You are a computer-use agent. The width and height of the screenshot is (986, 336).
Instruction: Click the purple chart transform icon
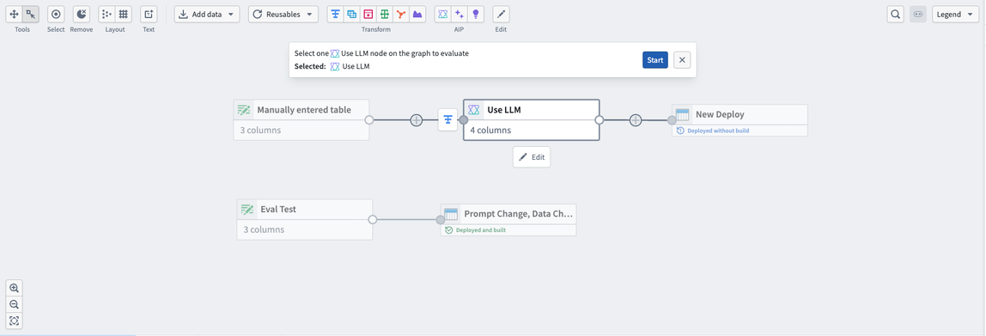coord(417,14)
